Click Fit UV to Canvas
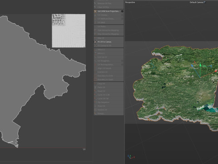The width and height of the screenshot is (218, 164). [x=109, y=42]
